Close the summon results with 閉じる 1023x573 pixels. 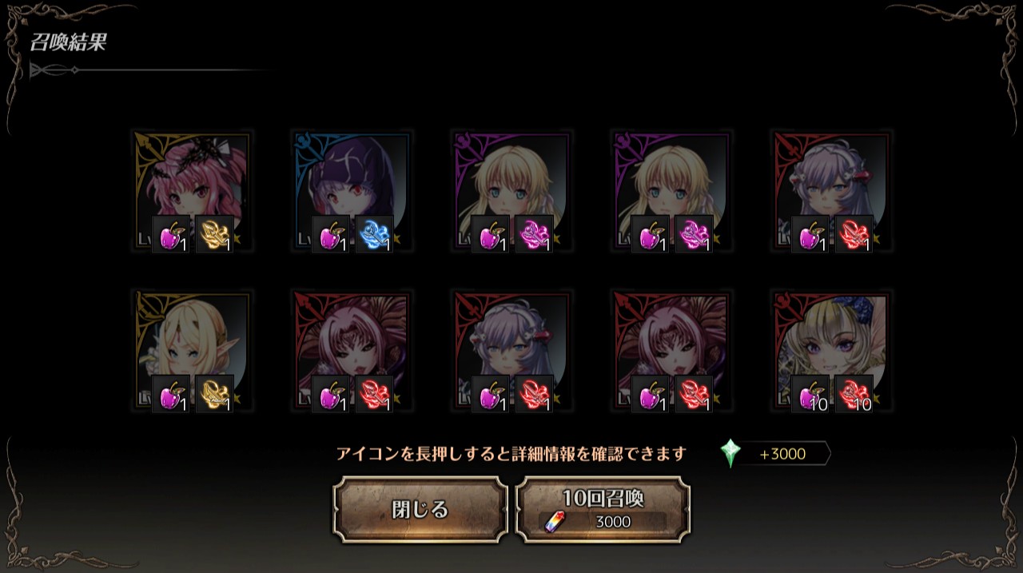[x=420, y=510]
